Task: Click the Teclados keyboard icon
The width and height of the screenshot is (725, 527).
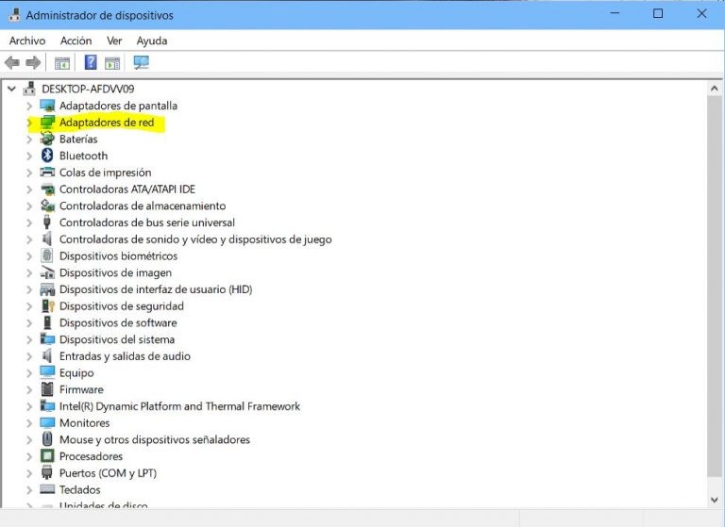Action: tap(47, 489)
